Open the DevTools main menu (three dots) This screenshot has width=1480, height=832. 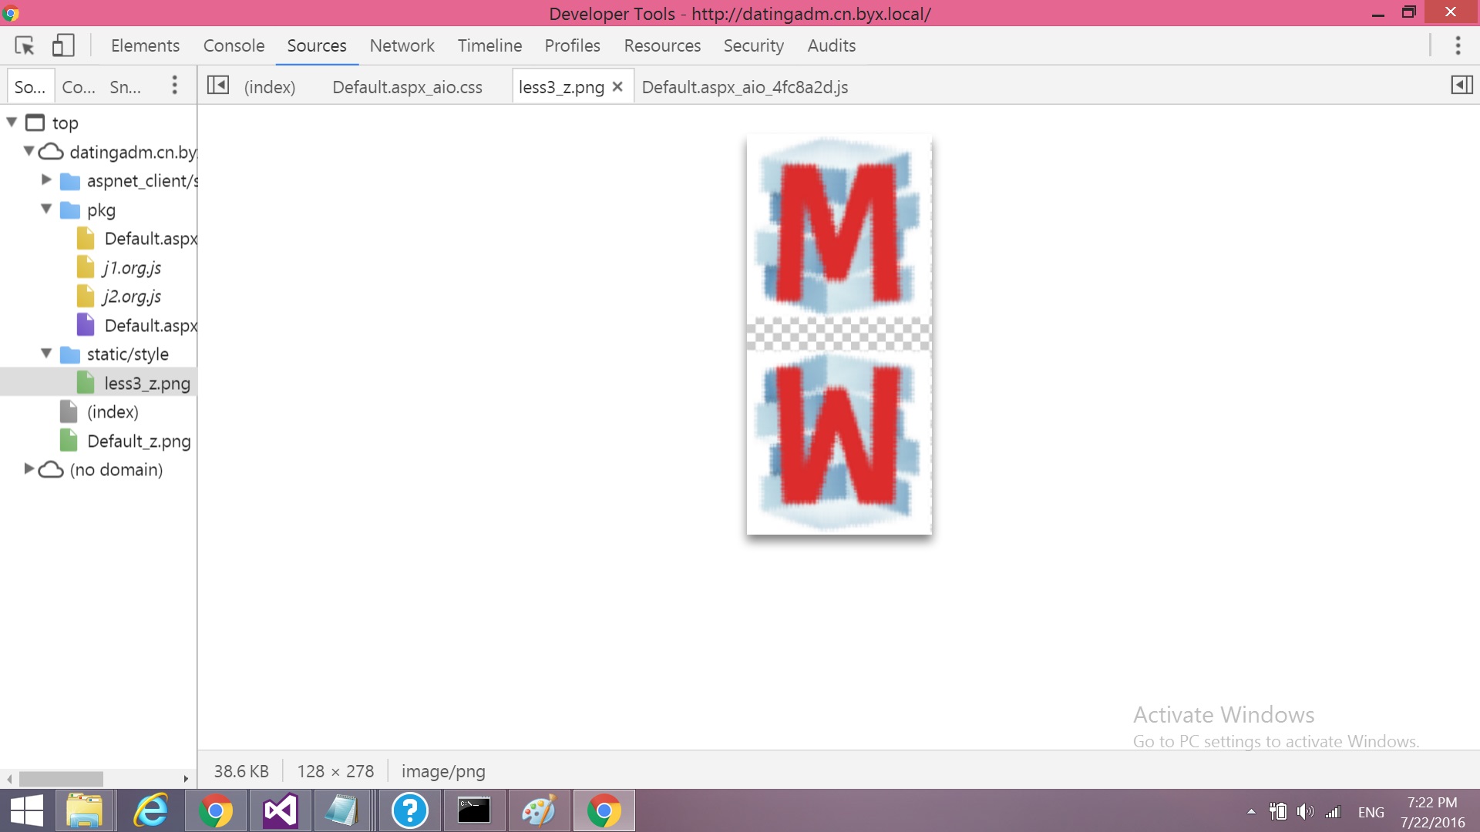(x=1458, y=45)
